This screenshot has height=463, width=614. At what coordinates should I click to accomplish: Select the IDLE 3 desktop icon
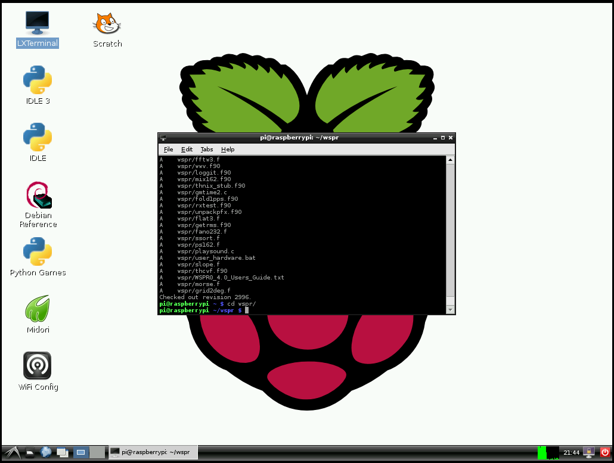coord(38,85)
